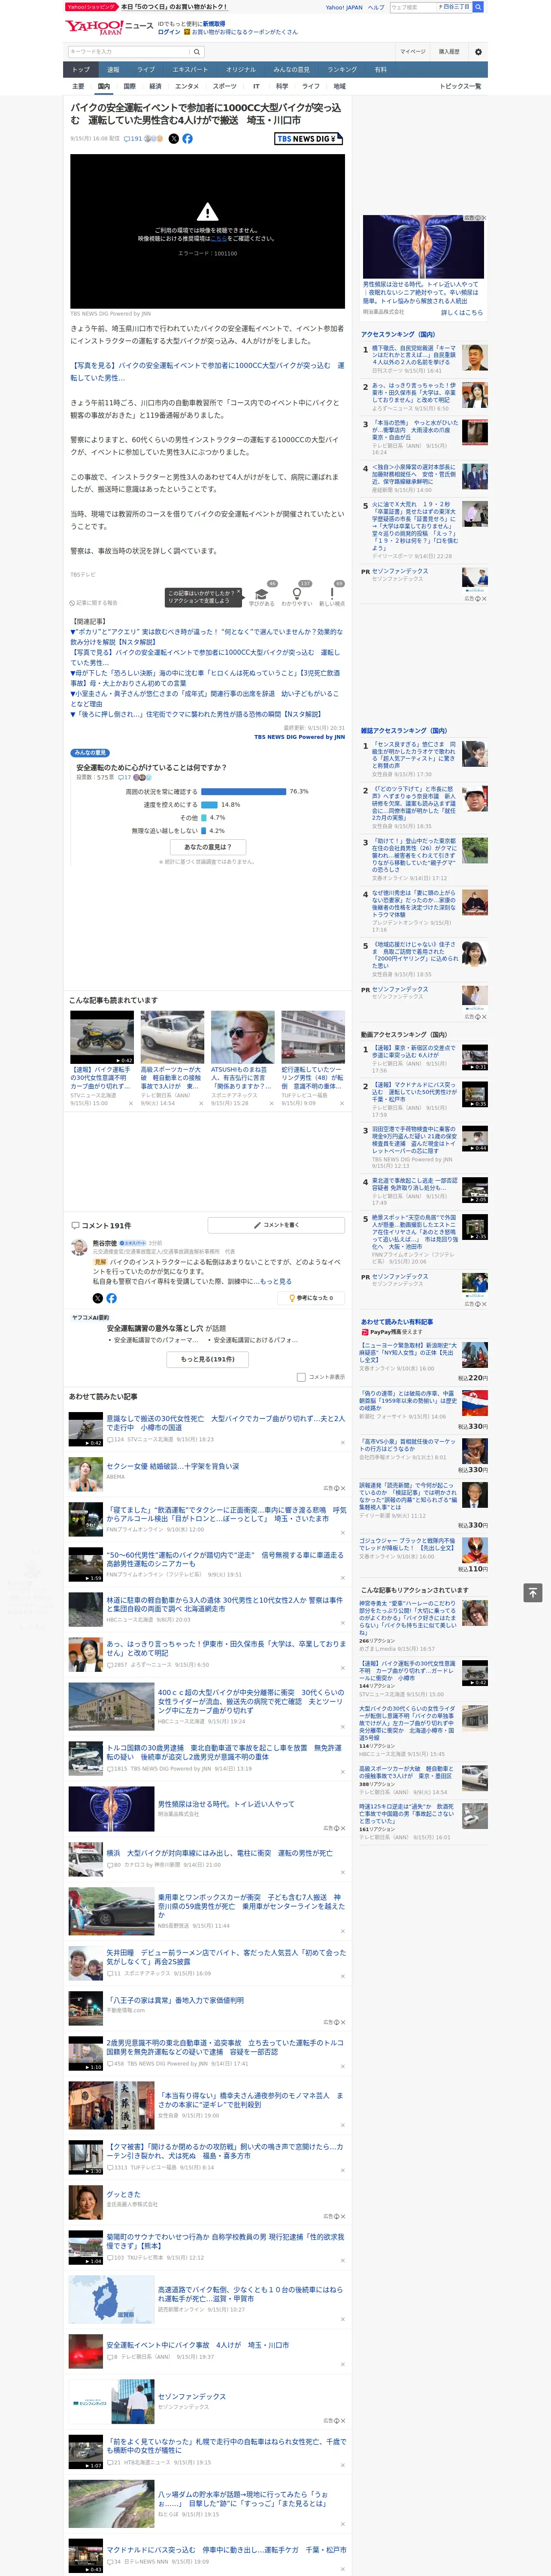Select the 国内 category tab
Viewport: 551px width, 2576px height.
[x=103, y=86]
